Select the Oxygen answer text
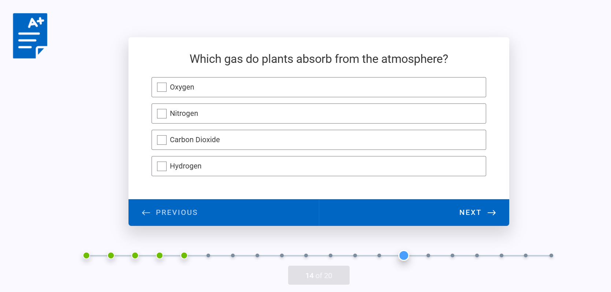Image resolution: width=611 pixels, height=292 pixels. [182, 87]
